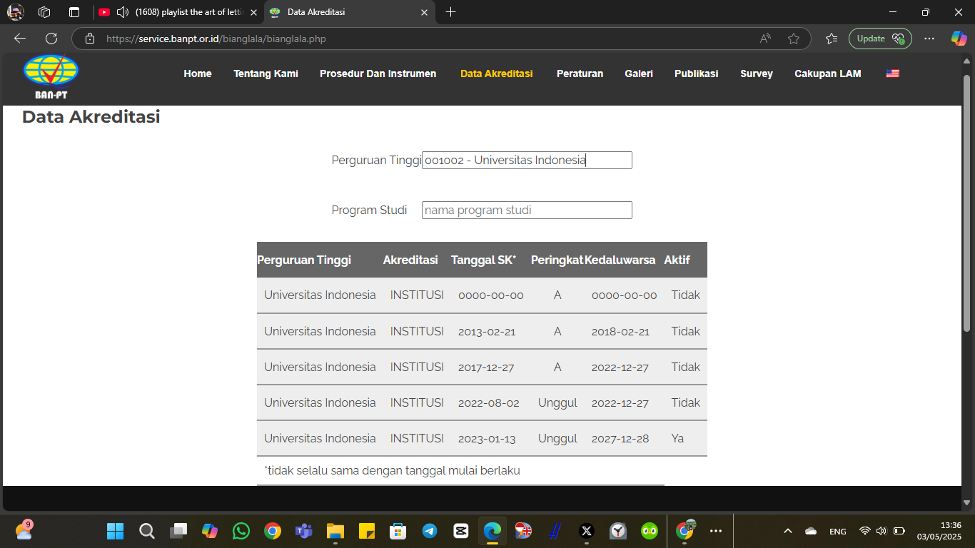Open the Windows Start menu

click(115, 531)
